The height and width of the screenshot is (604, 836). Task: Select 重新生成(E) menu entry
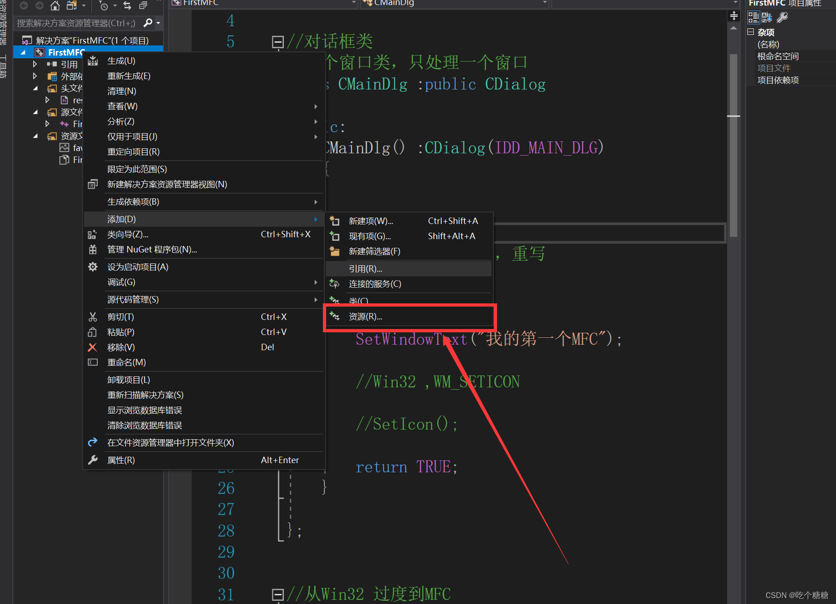pyautogui.click(x=204, y=76)
